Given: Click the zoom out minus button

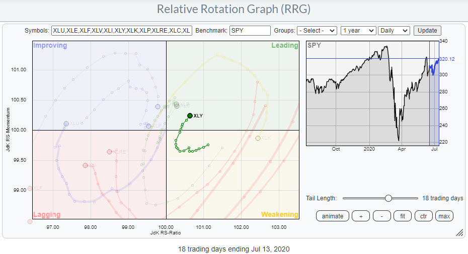Looking at the screenshot, I should (x=381, y=216).
